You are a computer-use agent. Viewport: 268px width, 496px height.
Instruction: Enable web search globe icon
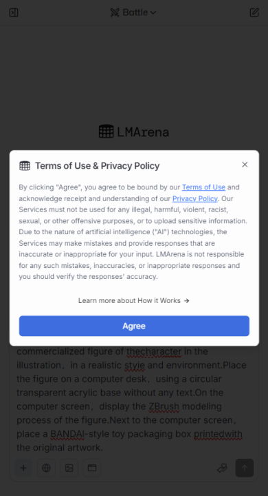(x=47, y=468)
